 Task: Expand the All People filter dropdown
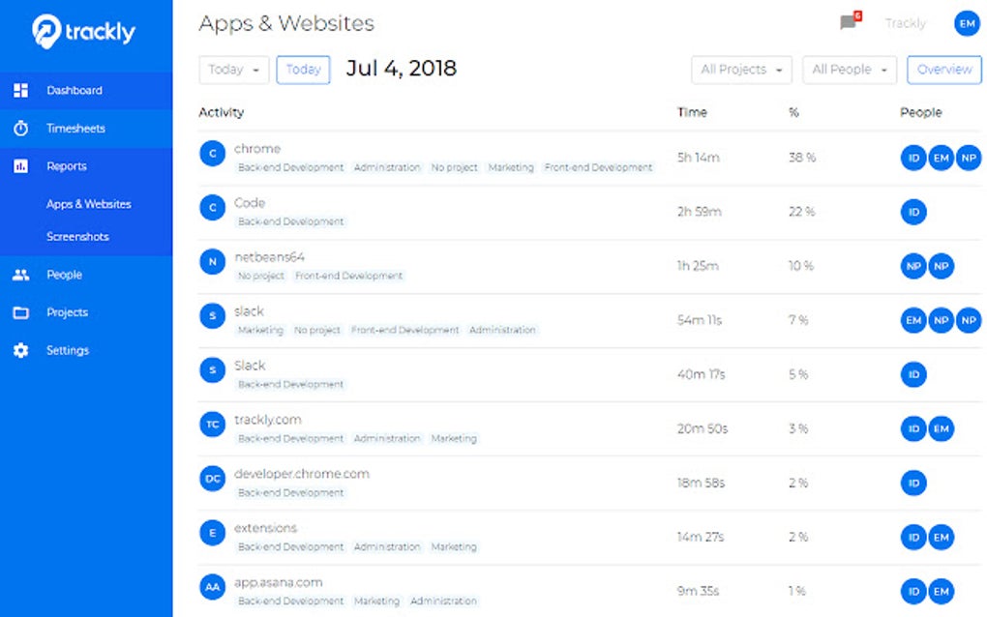(849, 70)
